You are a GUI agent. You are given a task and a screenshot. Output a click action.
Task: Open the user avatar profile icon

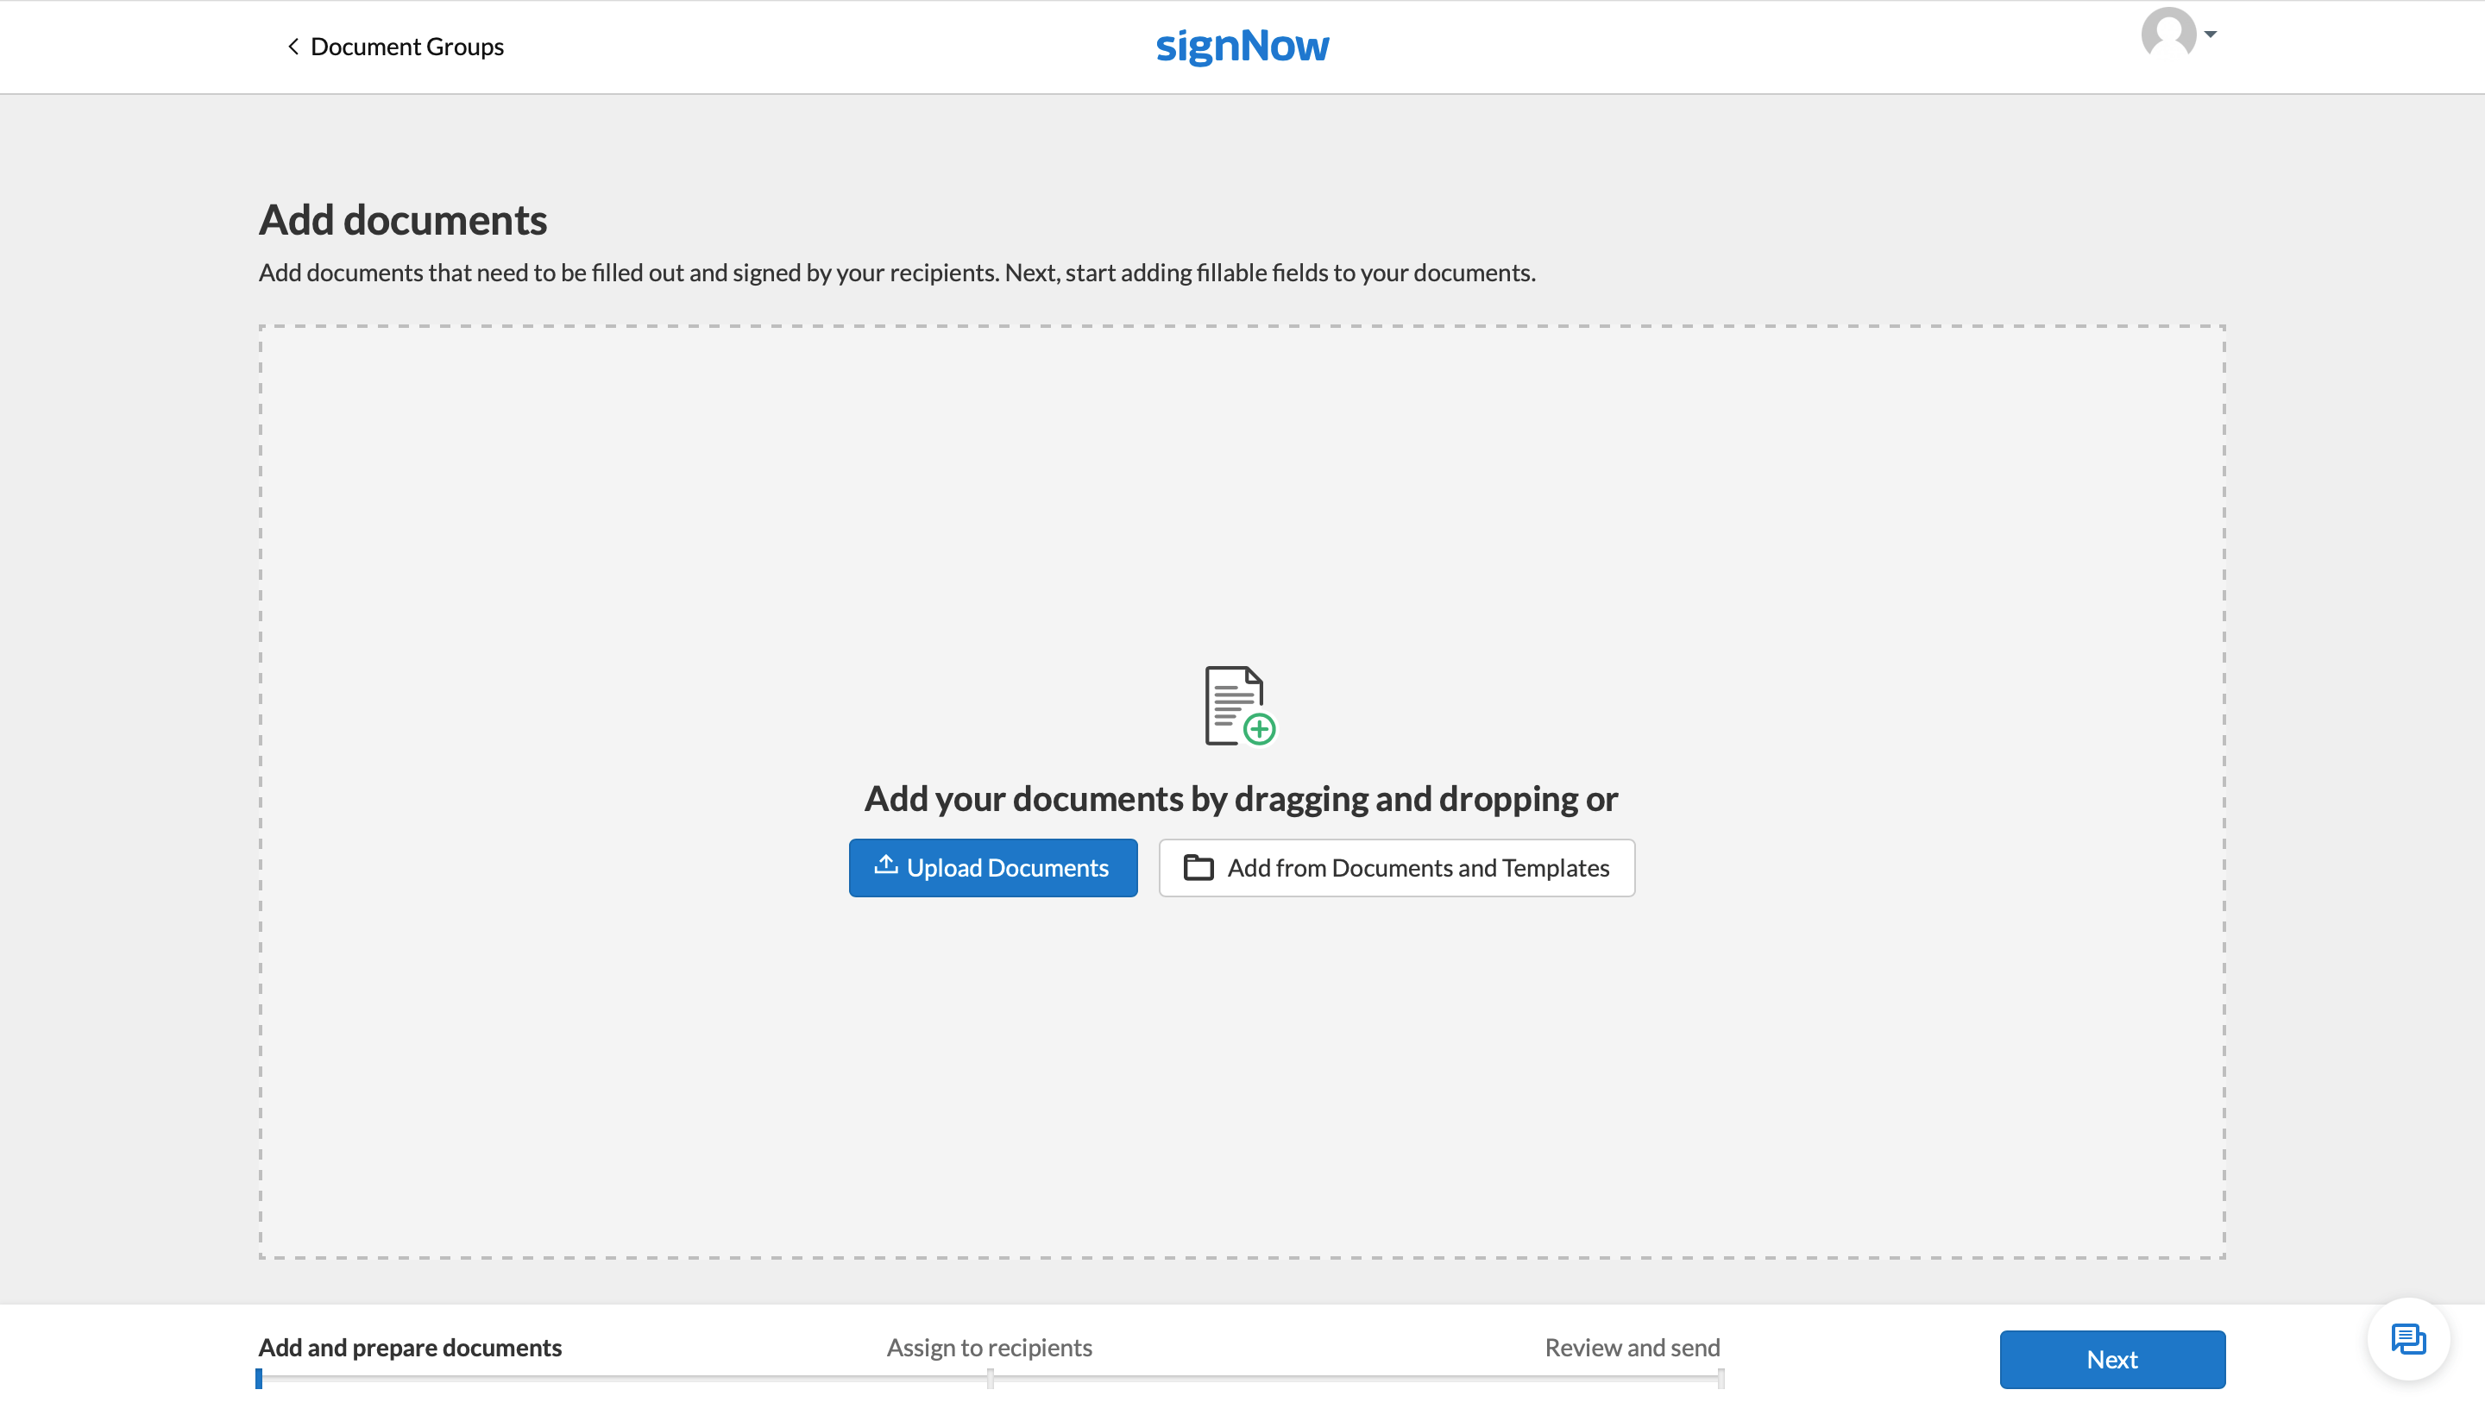tap(2168, 34)
